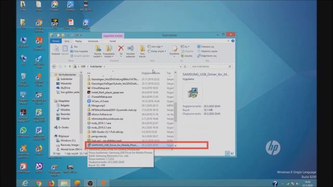
Task: Switch to large icons view layout
Action: click(x=232, y=153)
